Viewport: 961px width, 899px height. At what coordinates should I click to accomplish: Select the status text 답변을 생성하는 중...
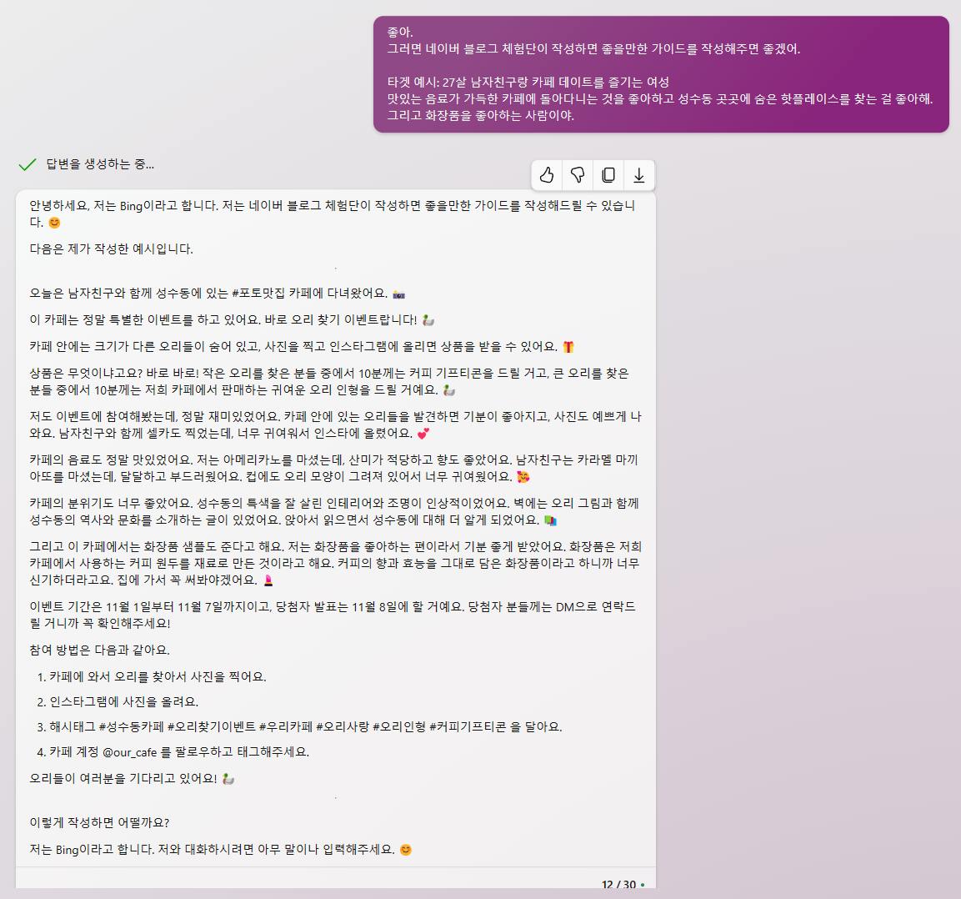click(100, 163)
